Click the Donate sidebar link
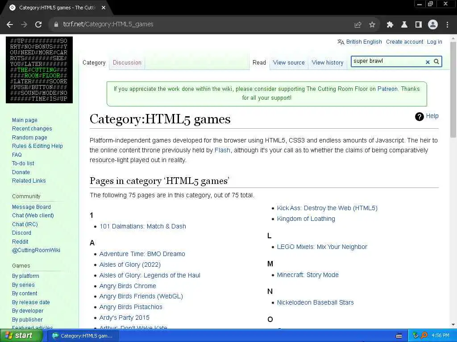Viewport: 457px width, 342px height. 21,172
